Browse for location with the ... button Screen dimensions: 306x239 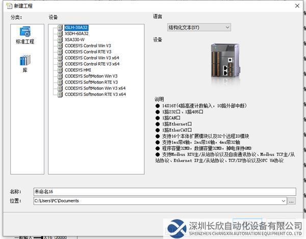(292, 201)
